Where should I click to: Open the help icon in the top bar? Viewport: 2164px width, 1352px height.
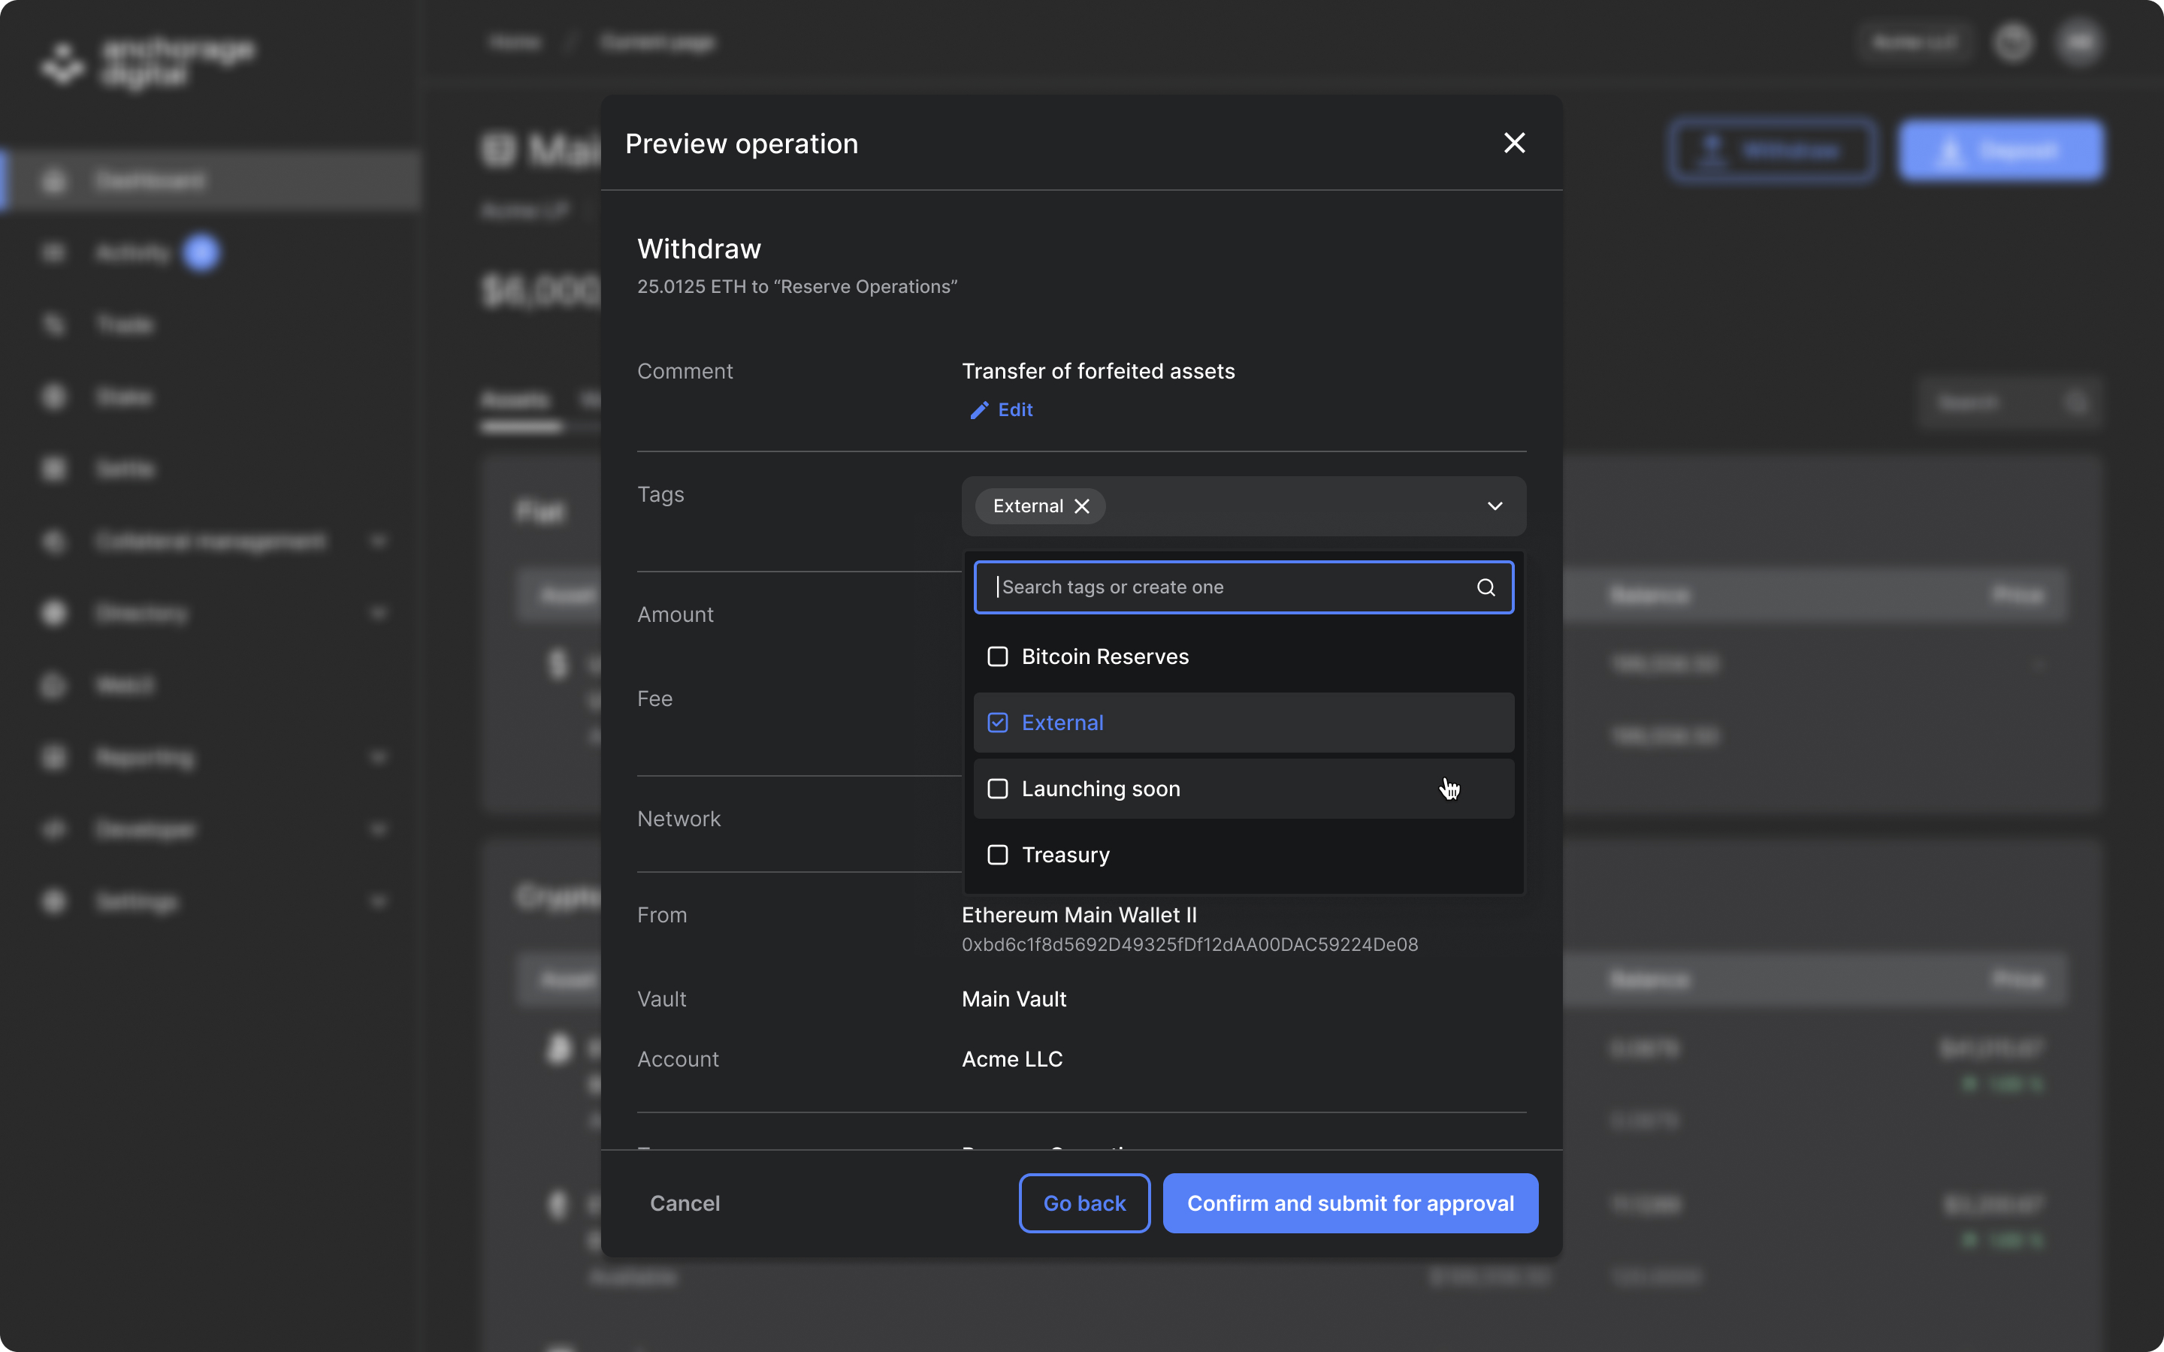[2013, 42]
